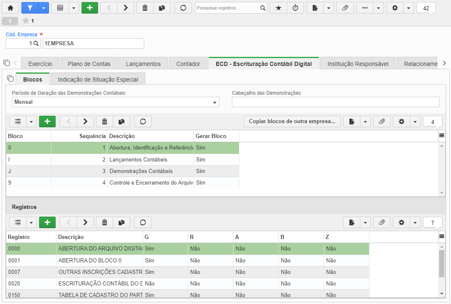Add a new row in Registros grid
The height and width of the screenshot is (304, 451).
pos(47,222)
